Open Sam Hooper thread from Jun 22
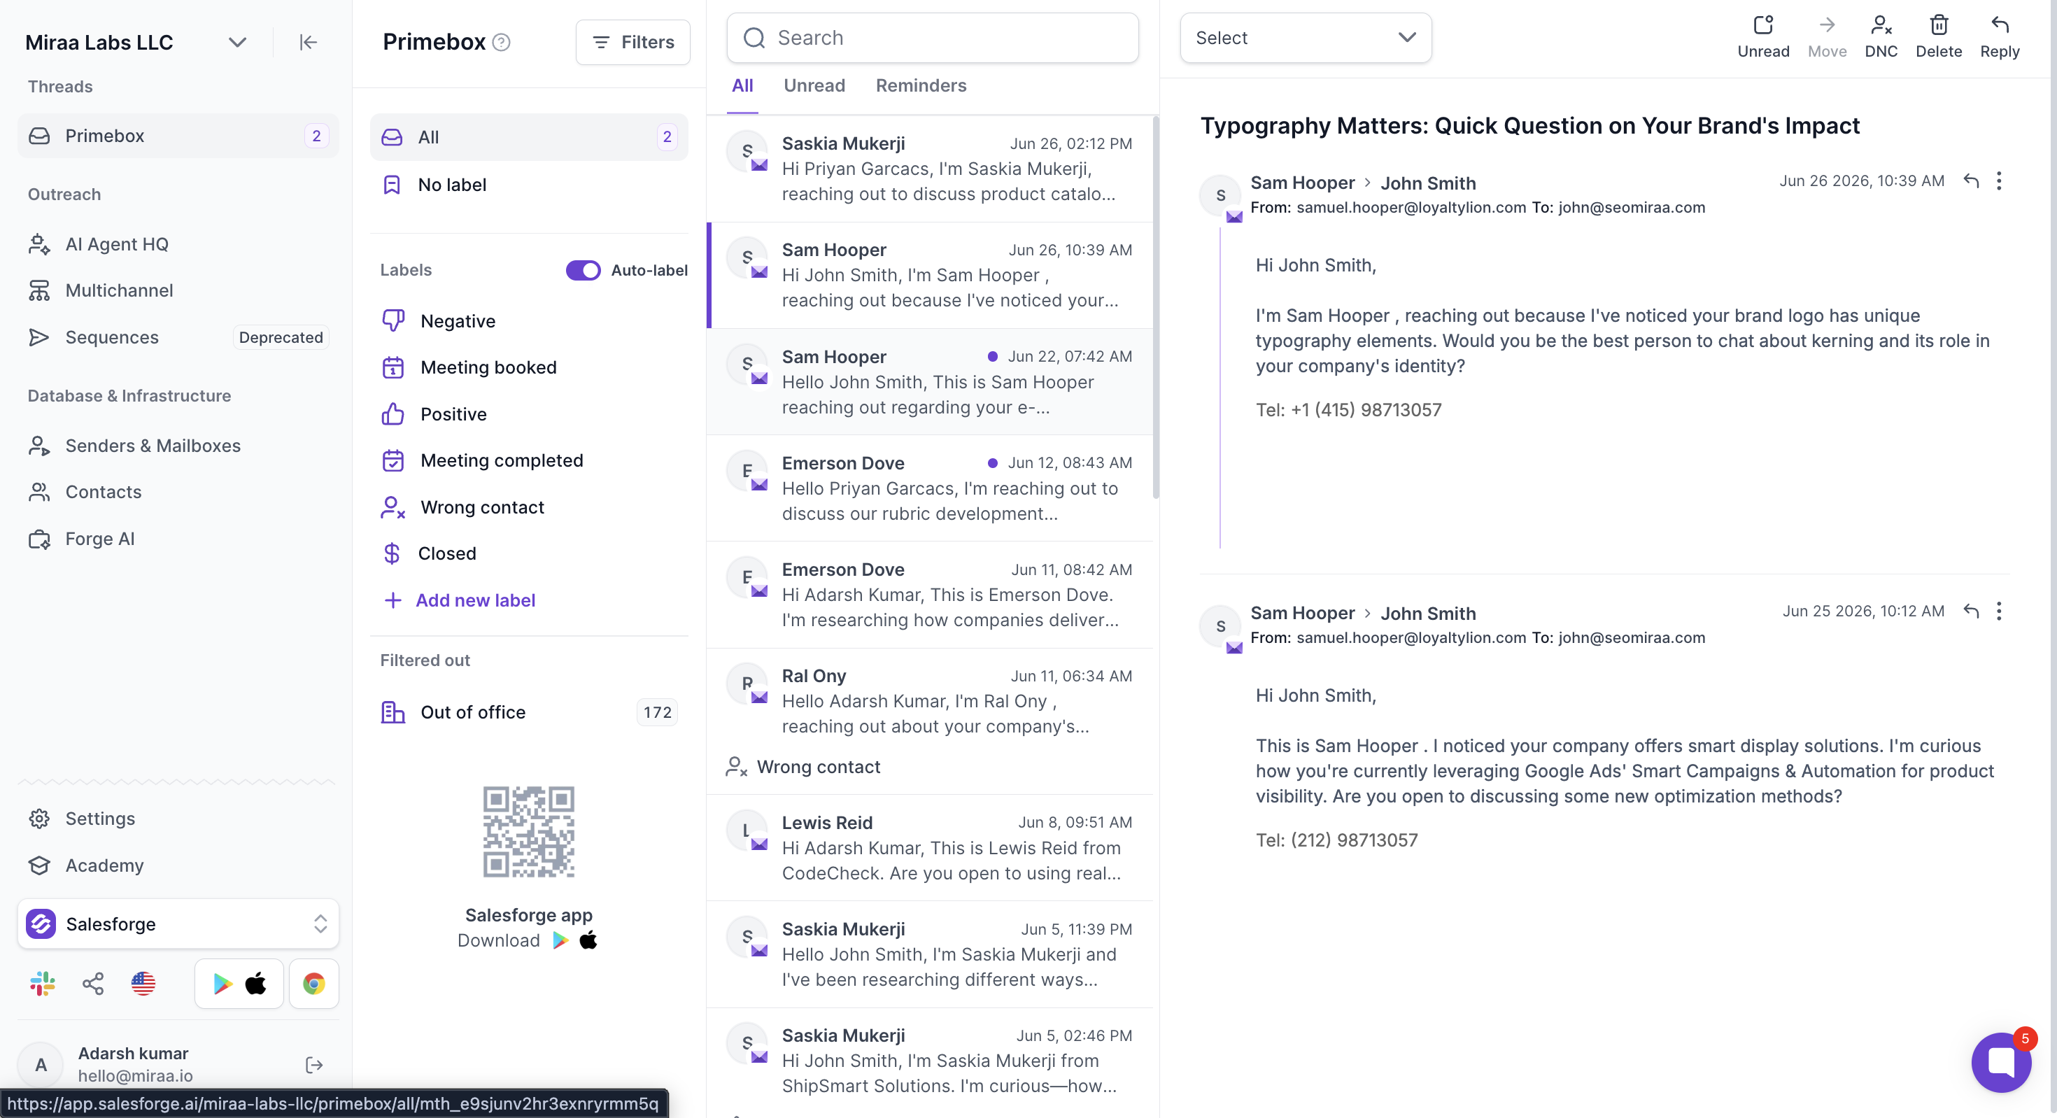This screenshot has height=1118, width=2057. coord(929,382)
